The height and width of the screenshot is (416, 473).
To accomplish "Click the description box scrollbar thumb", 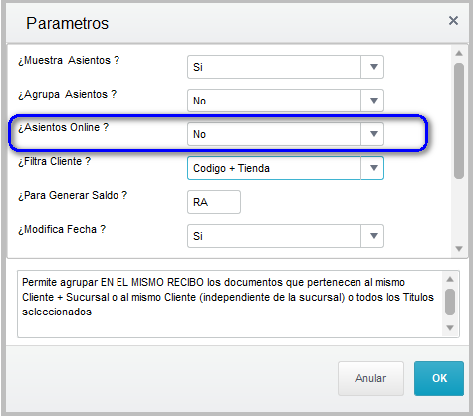I will (450, 302).
